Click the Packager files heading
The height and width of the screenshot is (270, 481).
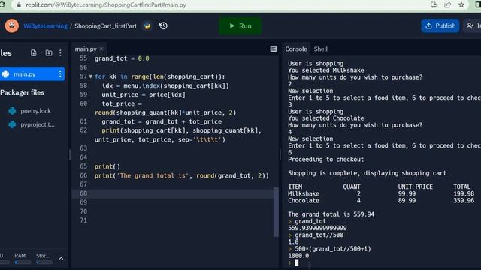[22, 92]
